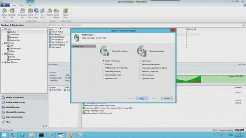This screenshot has width=246, height=138.
Task: Collapse the Jobs tree node
Action: click(3, 29)
